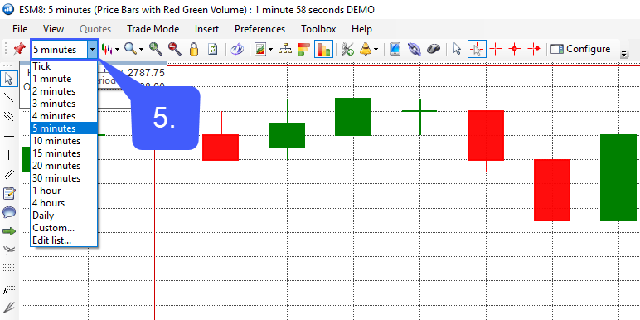
Task: Select the notepad annotation tool
Action: pyautogui.click(x=9, y=193)
